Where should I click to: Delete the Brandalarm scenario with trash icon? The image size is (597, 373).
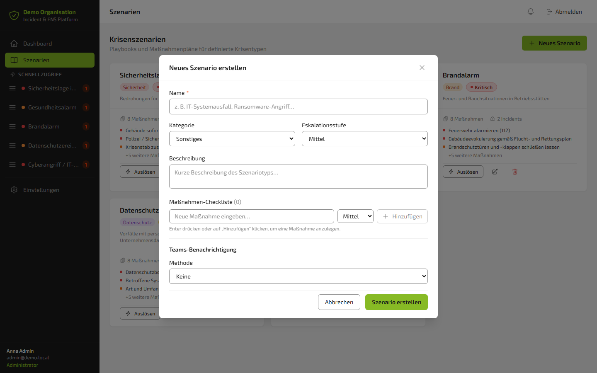pos(515,172)
